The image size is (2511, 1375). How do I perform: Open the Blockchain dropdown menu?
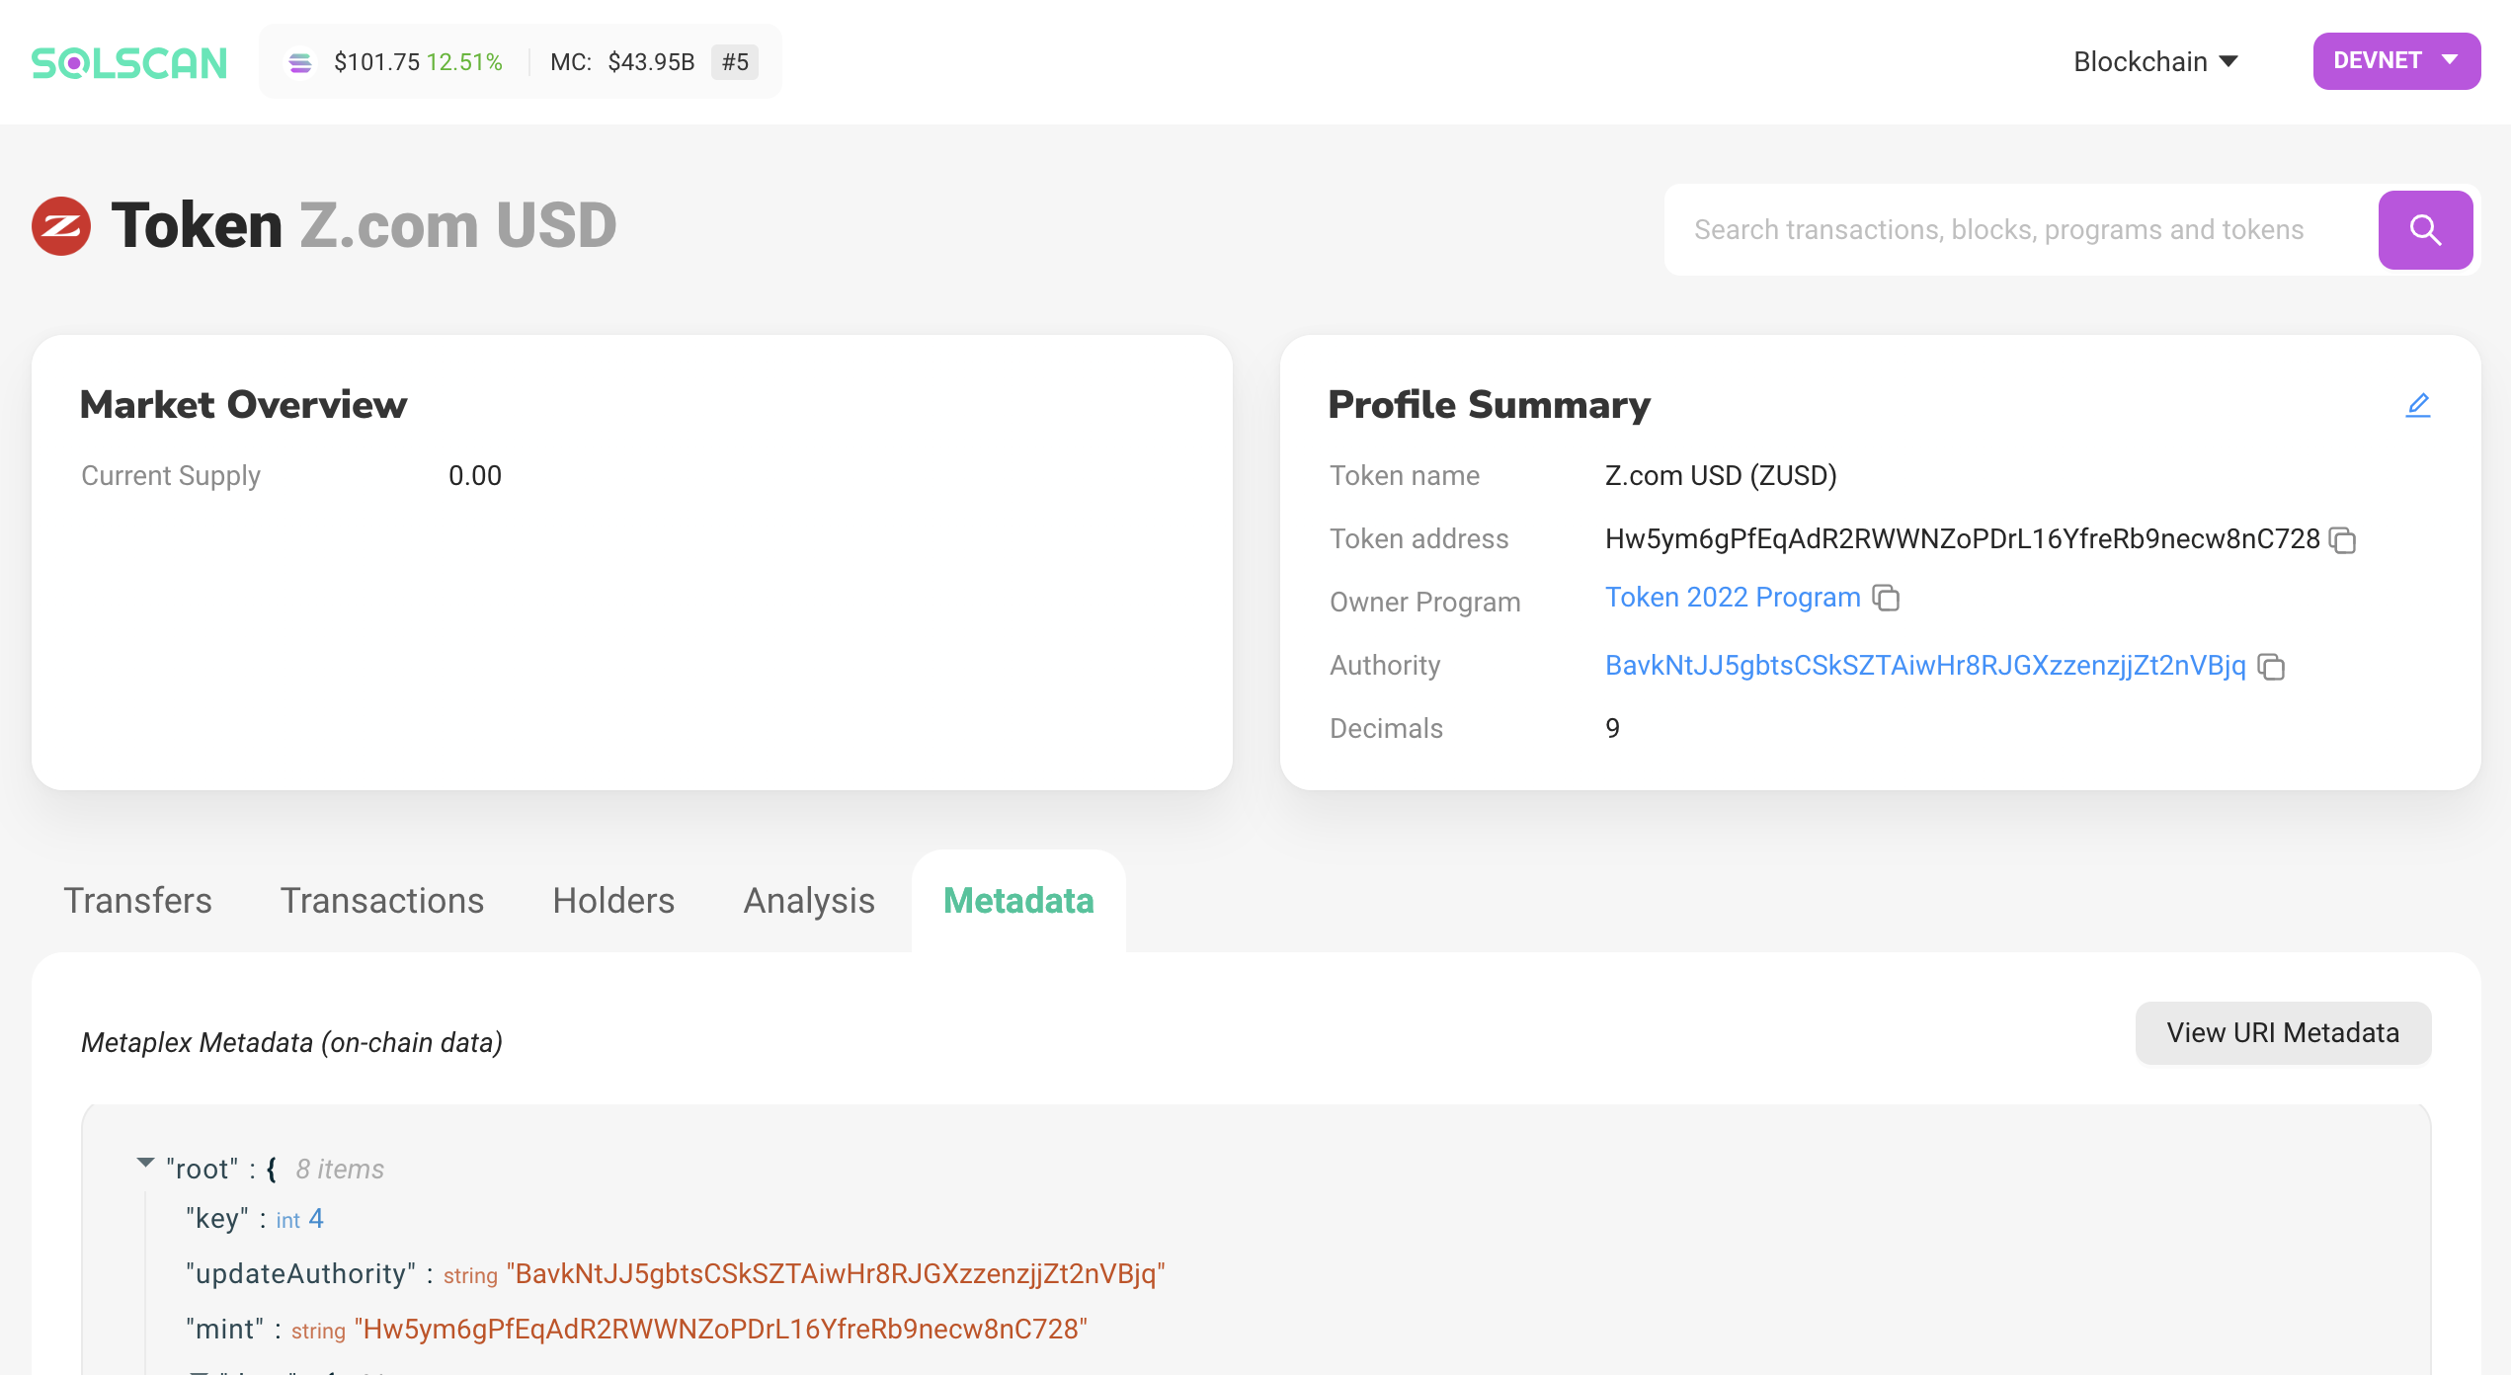(x=2155, y=61)
